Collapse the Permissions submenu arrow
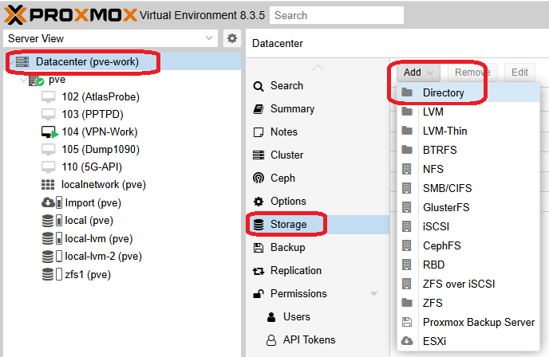This screenshot has height=357, width=549. click(373, 294)
